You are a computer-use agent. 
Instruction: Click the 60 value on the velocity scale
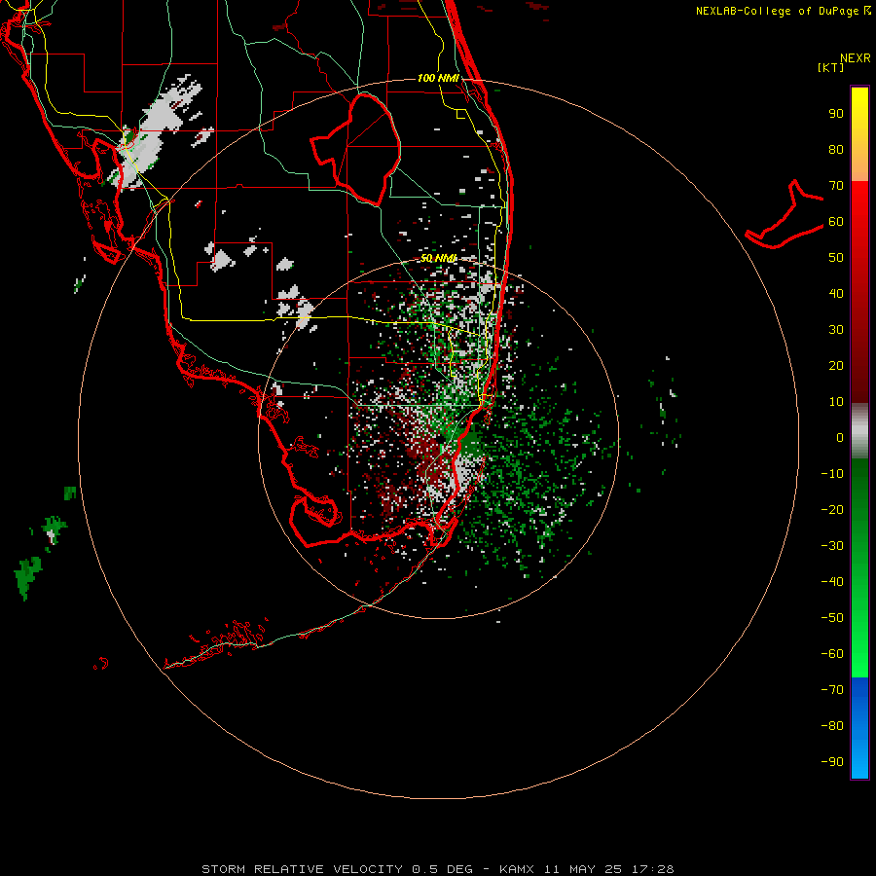[836, 222]
